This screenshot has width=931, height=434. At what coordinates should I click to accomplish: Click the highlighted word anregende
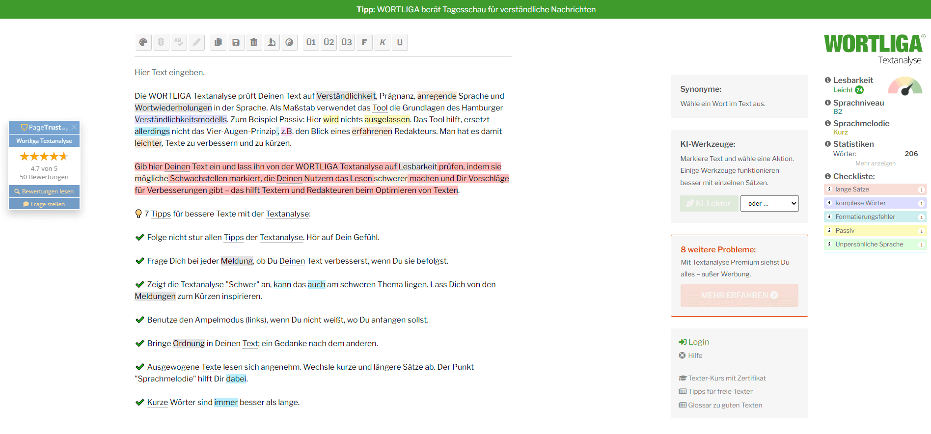437,96
